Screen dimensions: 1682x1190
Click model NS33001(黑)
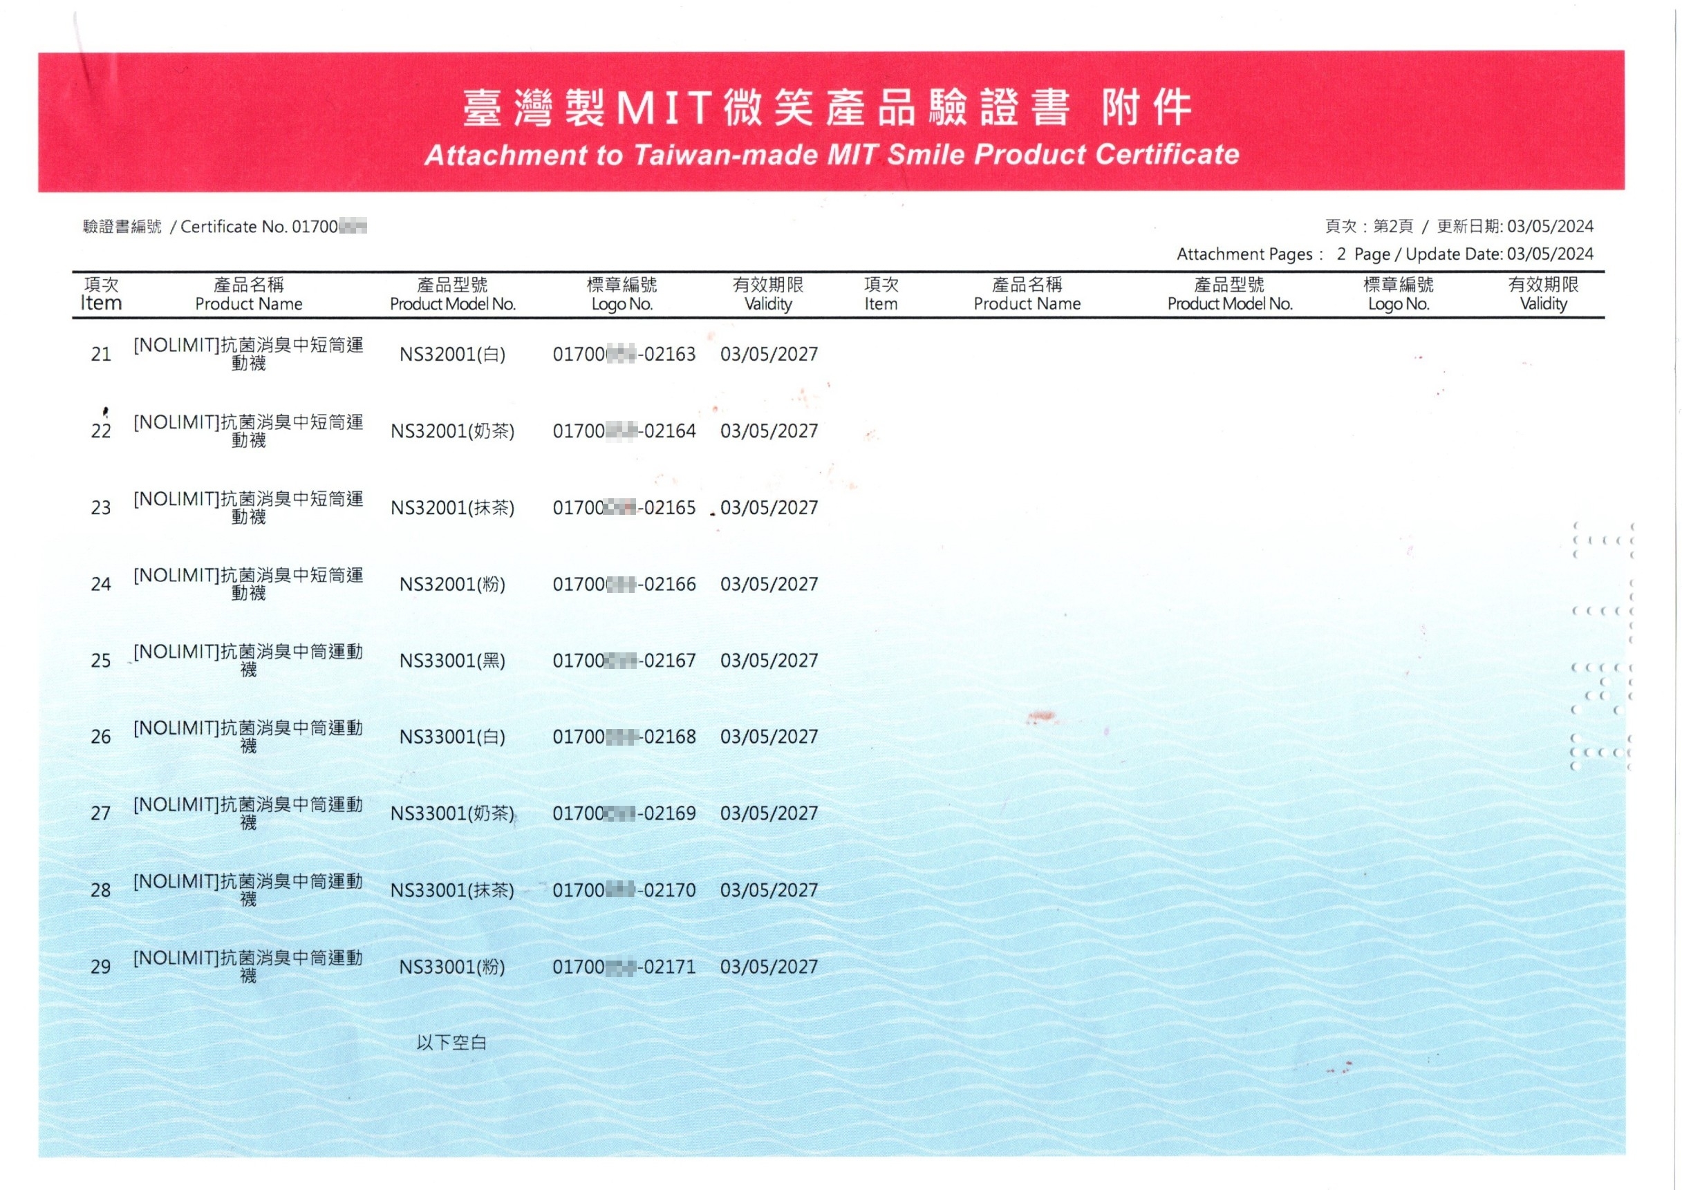[452, 661]
